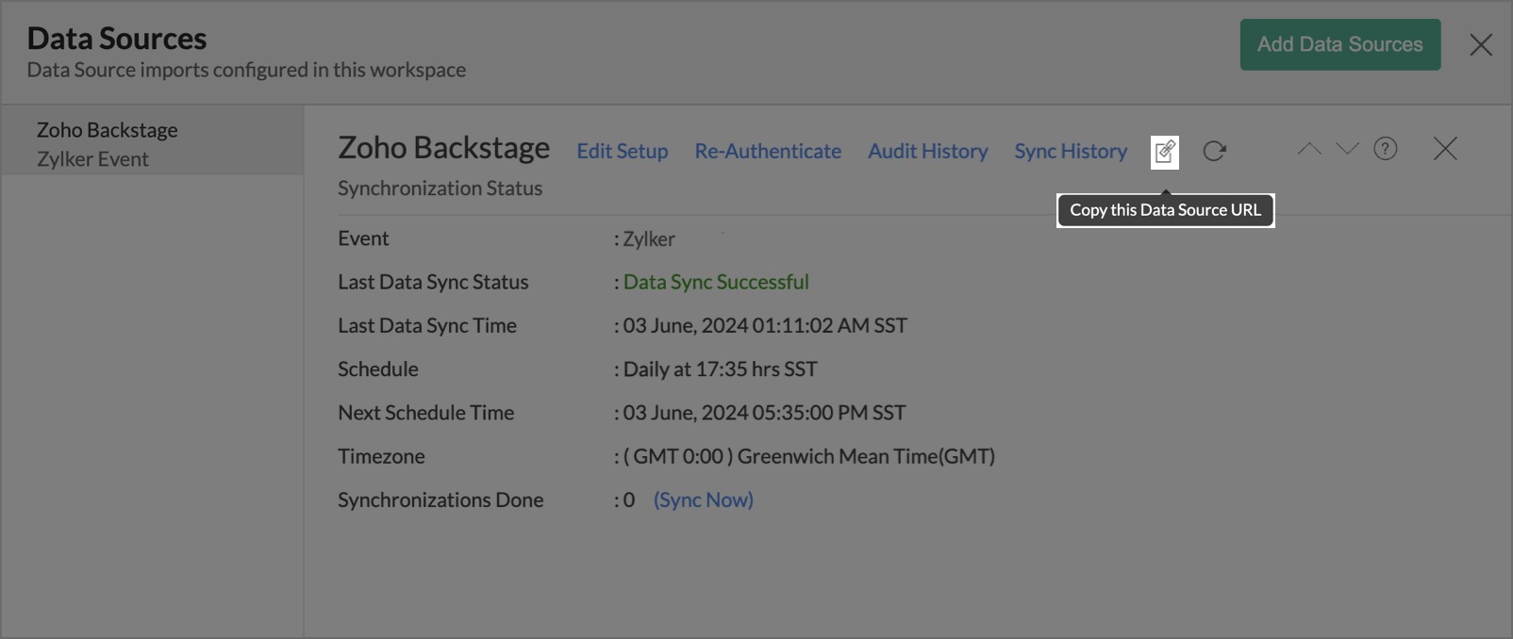1513x639 pixels.
Task: Click the Last Data Sync Time value
Action: tap(765, 325)
